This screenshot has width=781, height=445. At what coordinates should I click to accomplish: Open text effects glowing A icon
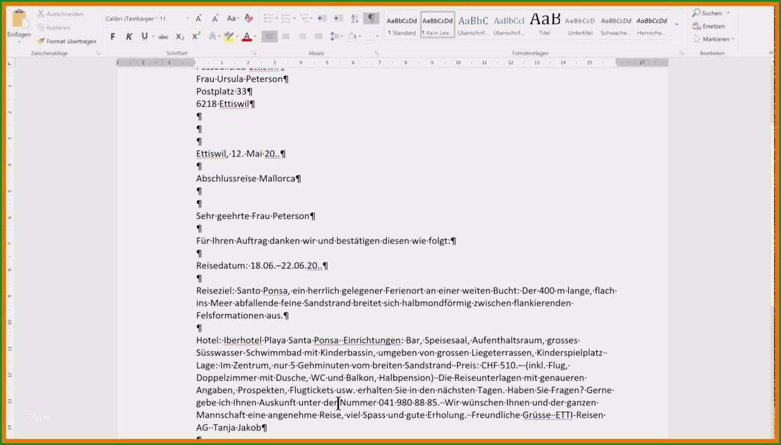[x=213, y=37]
